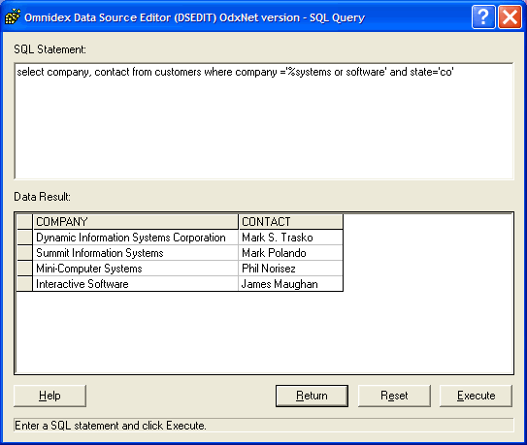Click the James Maughan contact cell

coord(291,284)
